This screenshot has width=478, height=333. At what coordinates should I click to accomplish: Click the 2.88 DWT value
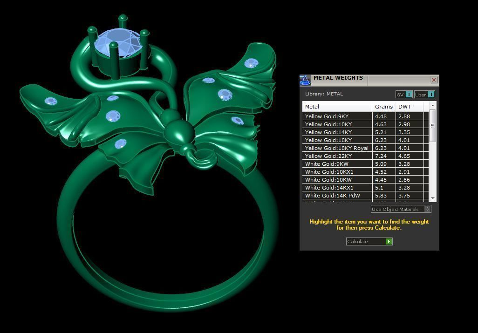click(x=404, y=116)
